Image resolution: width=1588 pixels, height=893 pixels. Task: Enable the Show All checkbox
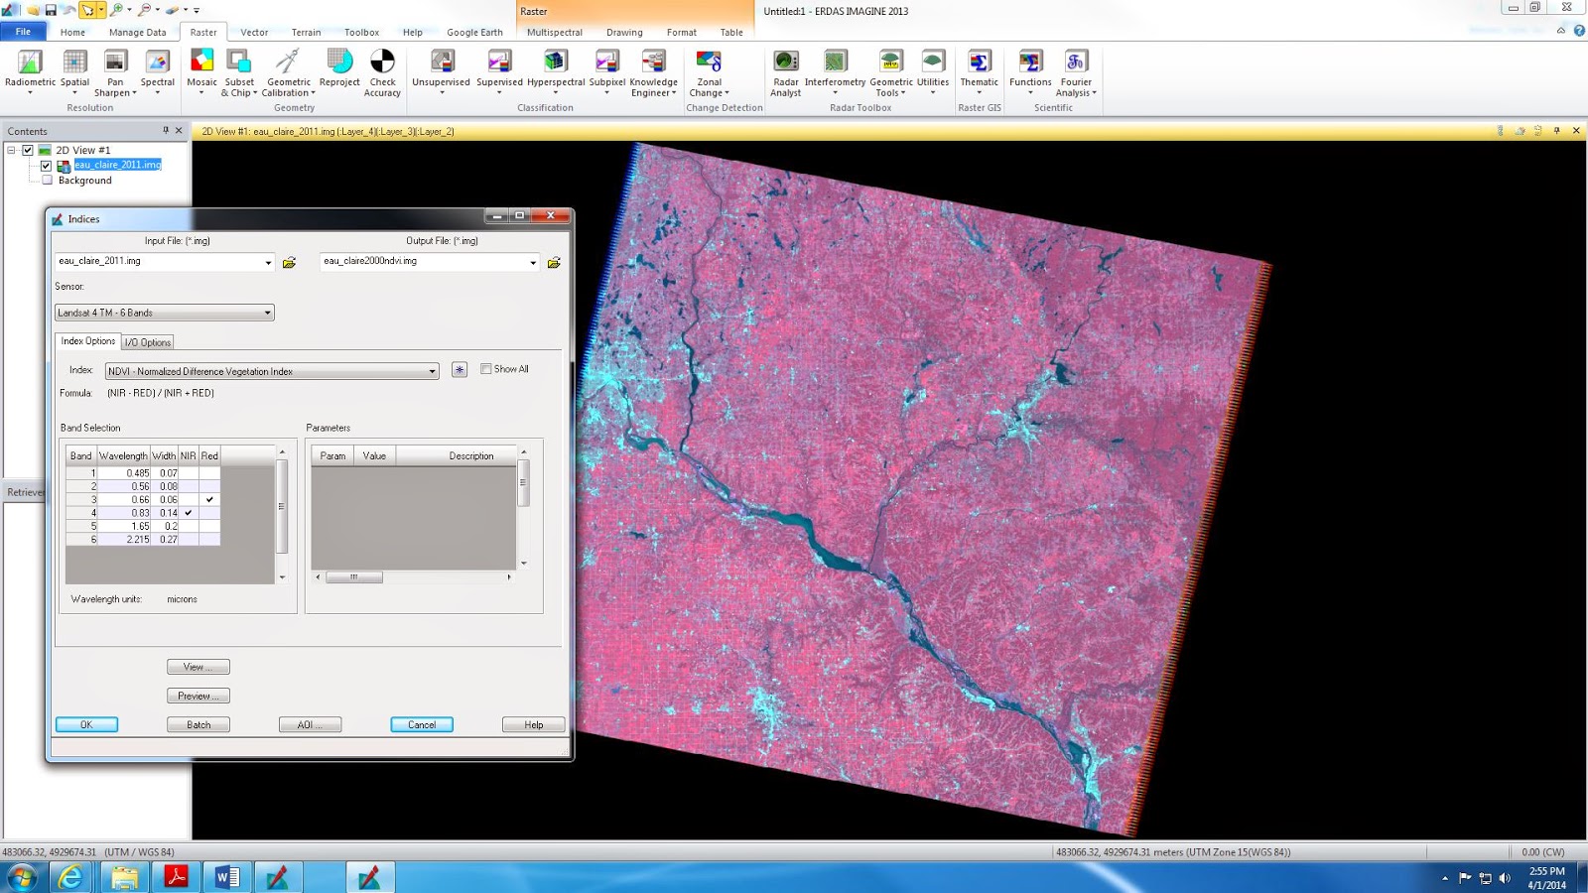click(x=485, y=368)
